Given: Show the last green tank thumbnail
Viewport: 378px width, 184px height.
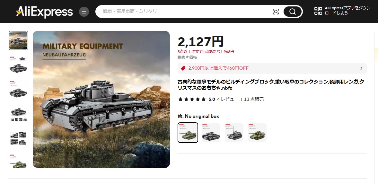Looking at the screenshot, I should point(18,161).
